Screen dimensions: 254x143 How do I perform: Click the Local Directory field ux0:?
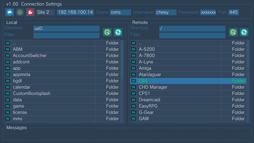[66, 29]
